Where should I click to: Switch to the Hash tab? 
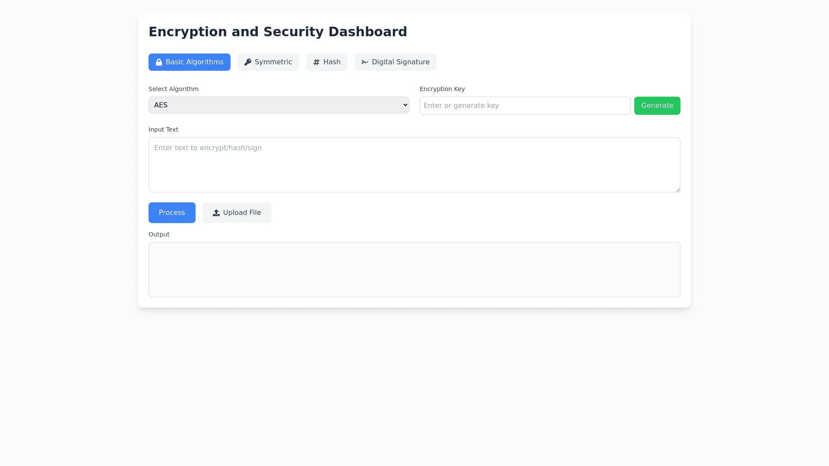[327, 62]
